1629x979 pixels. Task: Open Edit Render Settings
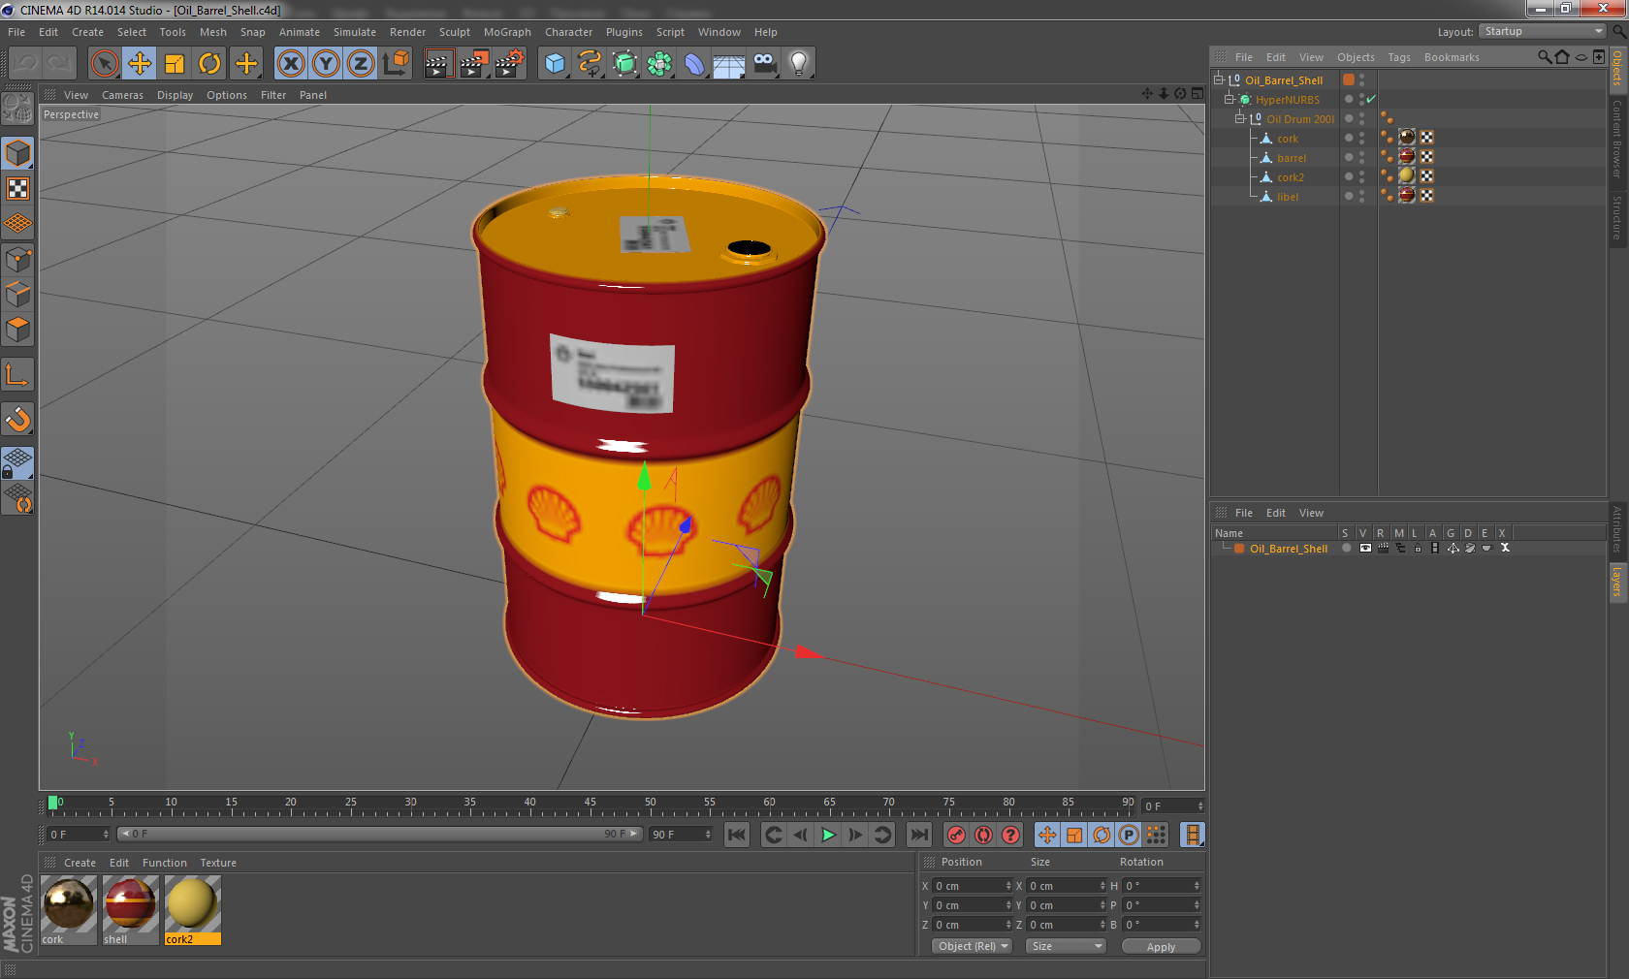(x=510, y=64)
